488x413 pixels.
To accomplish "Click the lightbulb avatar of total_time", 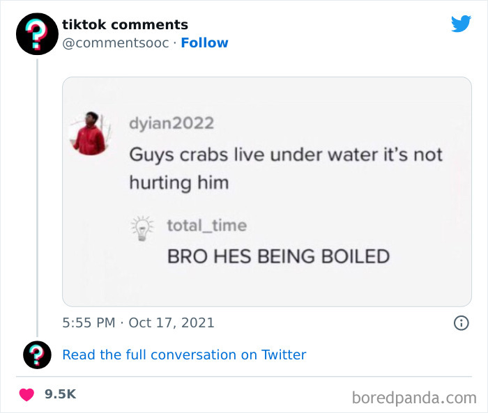I will [x=142, y=228].
